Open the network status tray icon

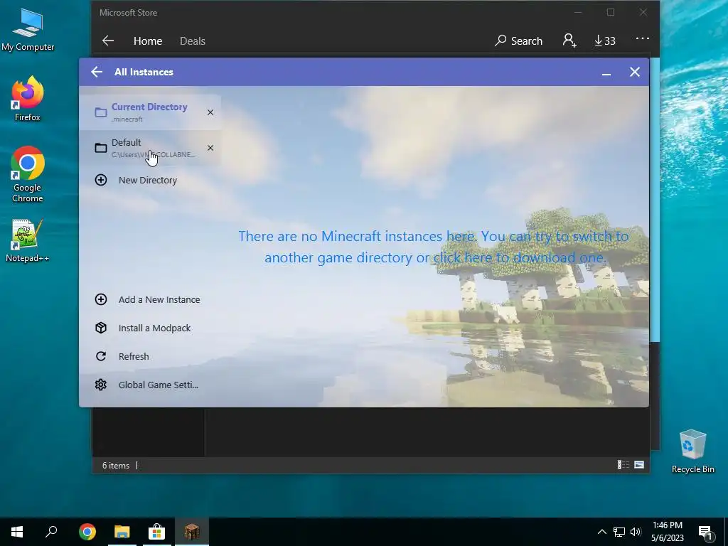[619, 532]
